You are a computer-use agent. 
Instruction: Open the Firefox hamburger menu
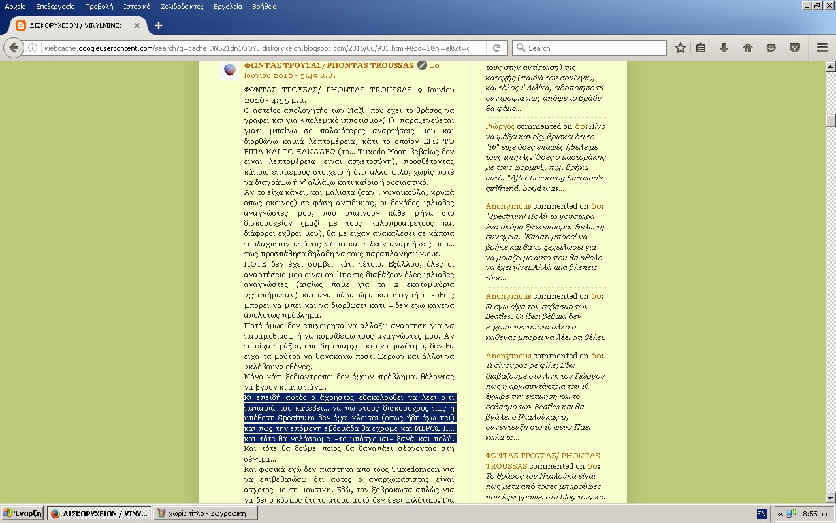(822, 48)
